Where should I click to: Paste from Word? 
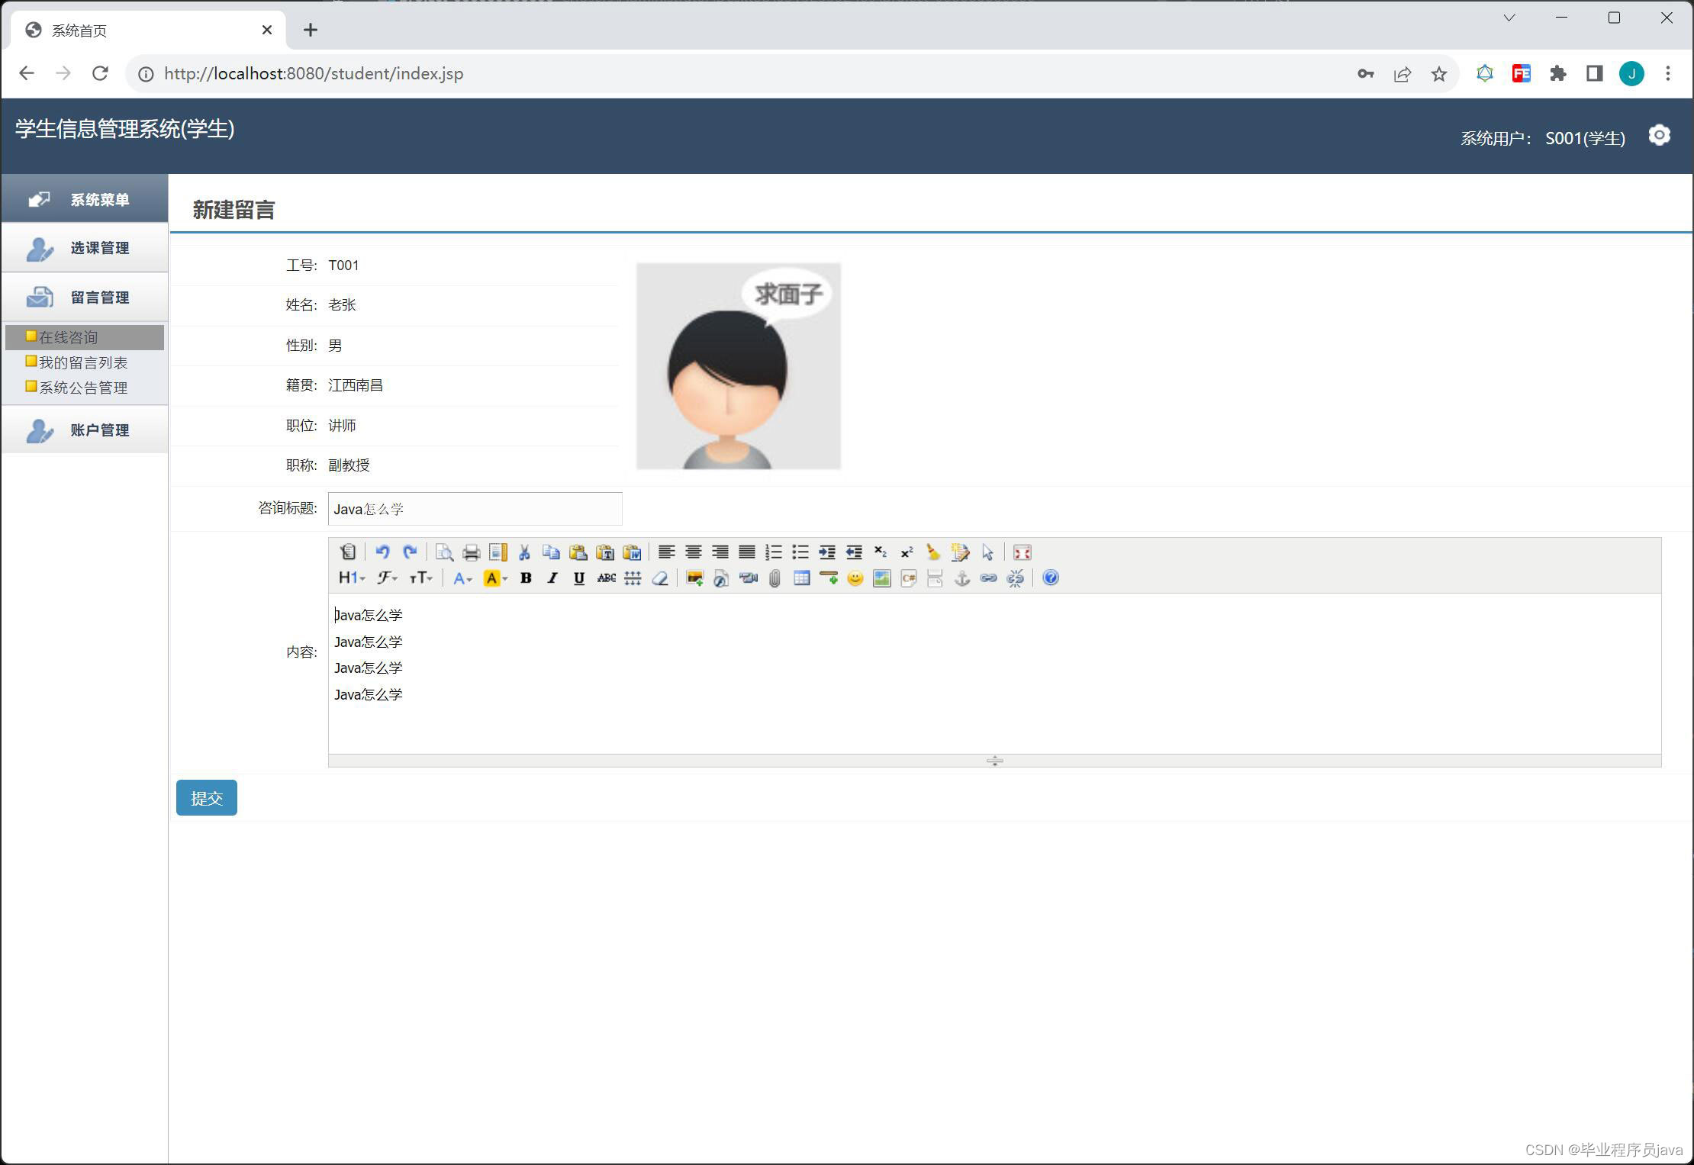[x=631, y=552]
